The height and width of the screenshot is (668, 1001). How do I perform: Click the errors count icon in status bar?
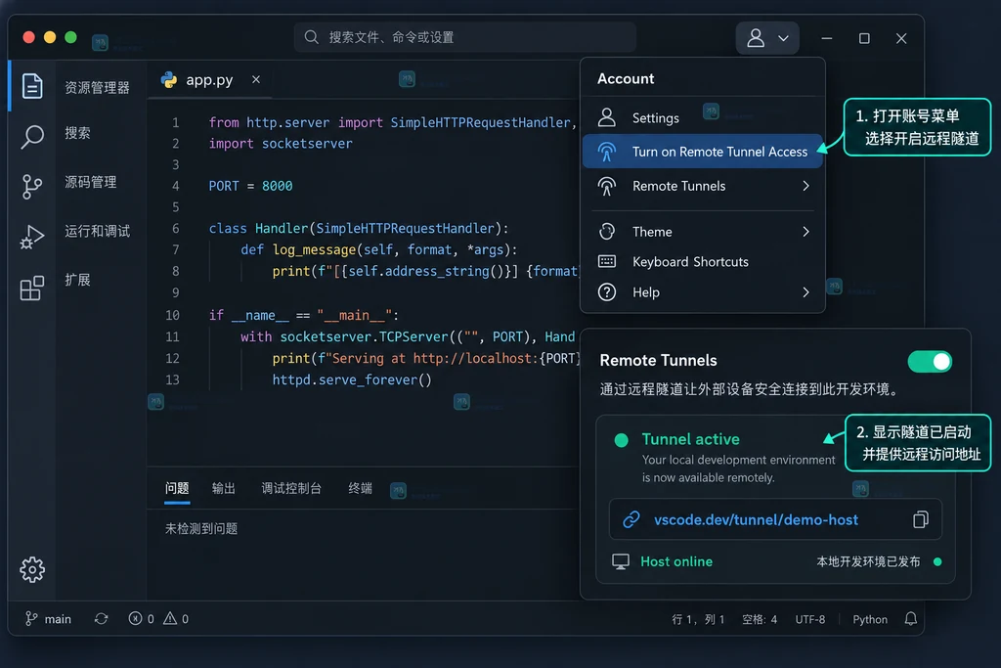pos(135,618)
